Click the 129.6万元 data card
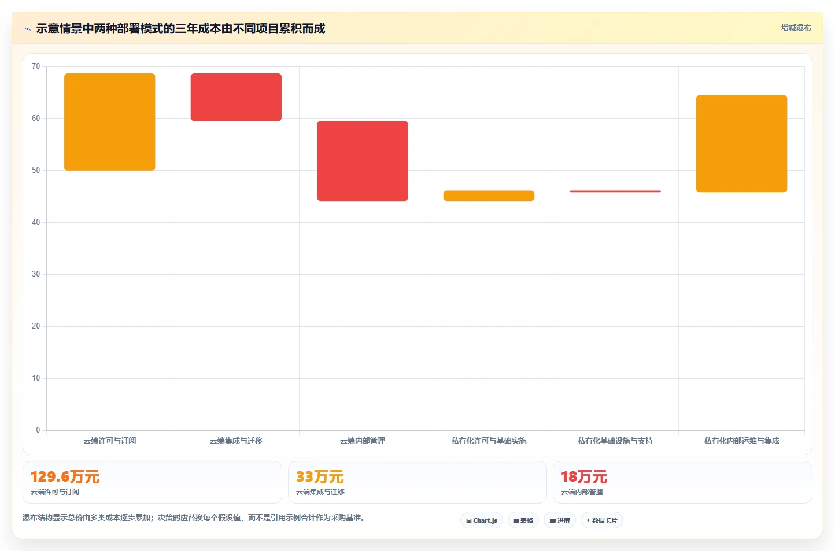The image size is (835, 551). click(152, 482)
